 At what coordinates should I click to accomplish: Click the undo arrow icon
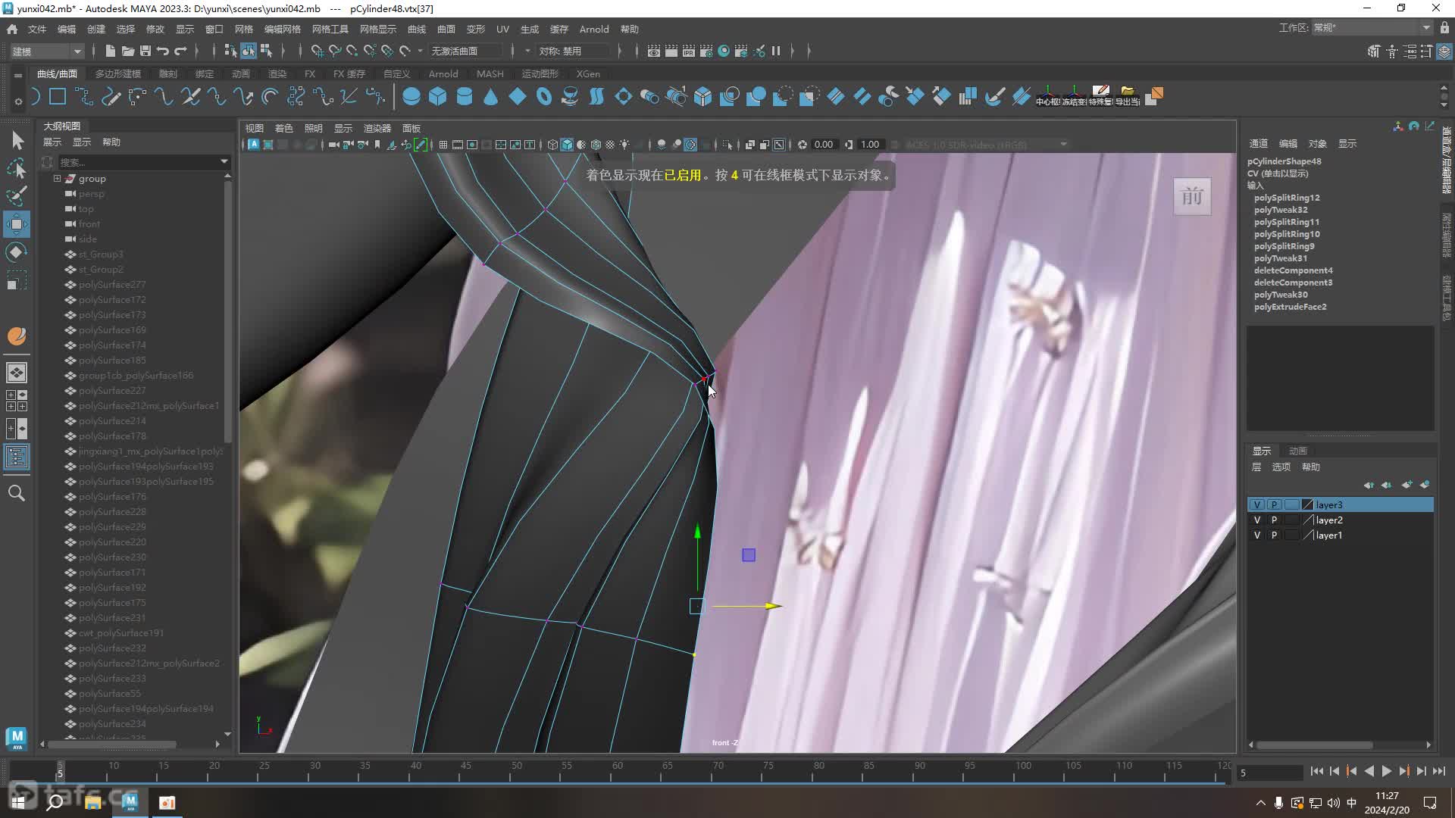coord(163,51)
